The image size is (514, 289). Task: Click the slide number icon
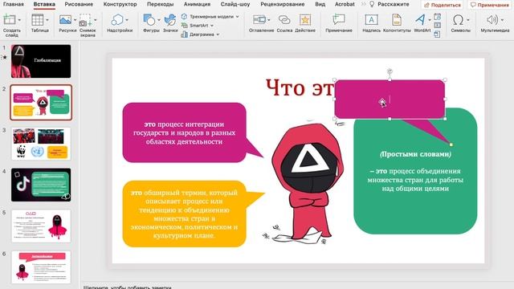[437, 25]
